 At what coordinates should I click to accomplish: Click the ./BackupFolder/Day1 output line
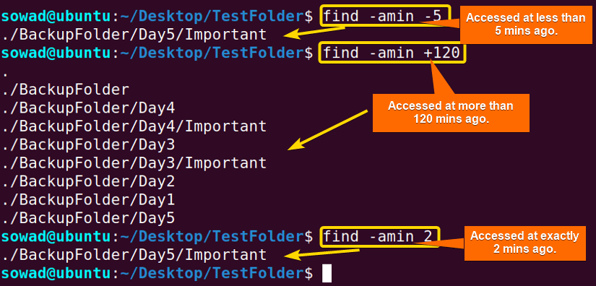tap(88, 200)
